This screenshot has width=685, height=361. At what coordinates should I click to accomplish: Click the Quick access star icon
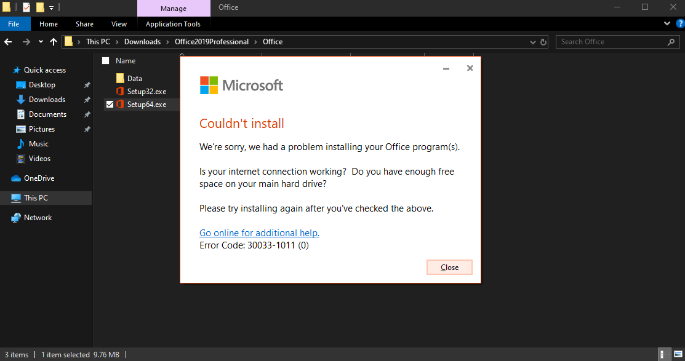[17, 70]
